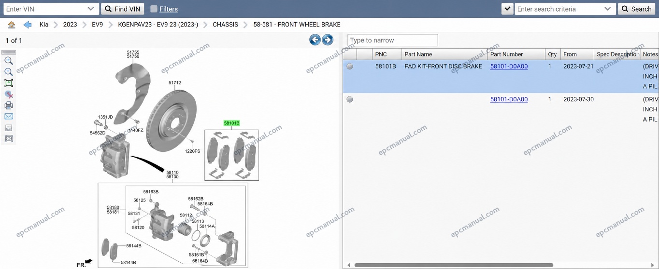This screenshot has height=269, width=659.
Task: Zoom out of the diagram
Action: click(x=8, y=72)
